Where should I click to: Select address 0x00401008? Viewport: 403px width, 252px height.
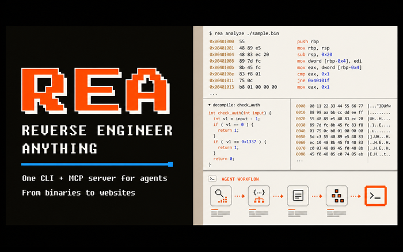(x=222, y=61)
